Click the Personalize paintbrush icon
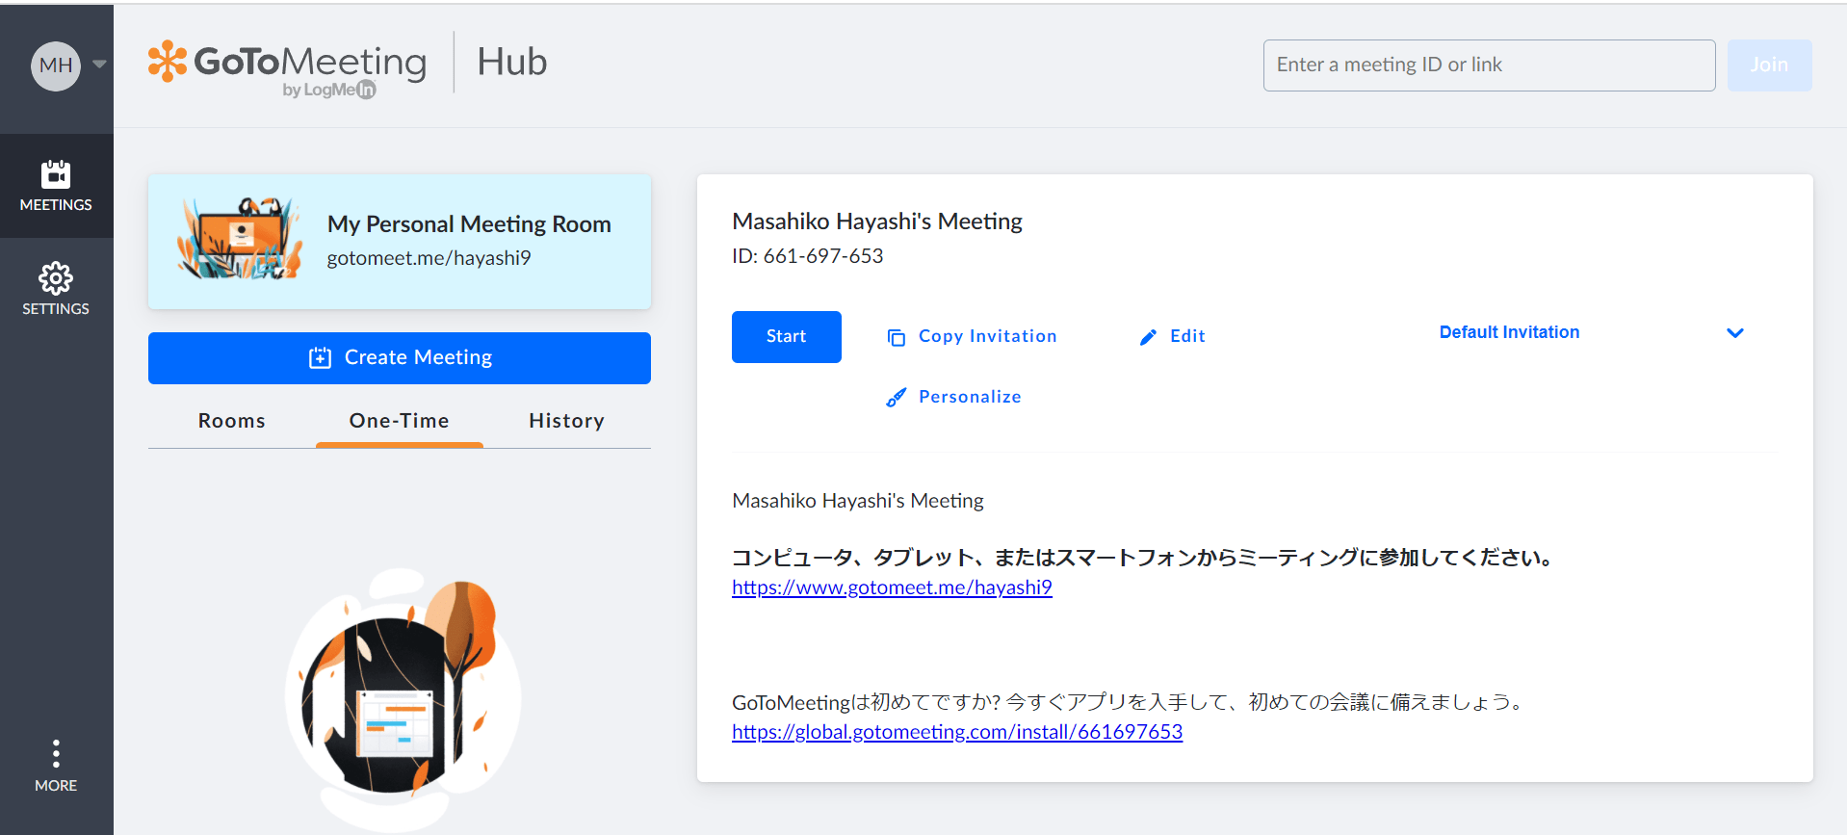The height and width of the screenshot is (835, 1847). pyautogui.click(x=896, y=397)
